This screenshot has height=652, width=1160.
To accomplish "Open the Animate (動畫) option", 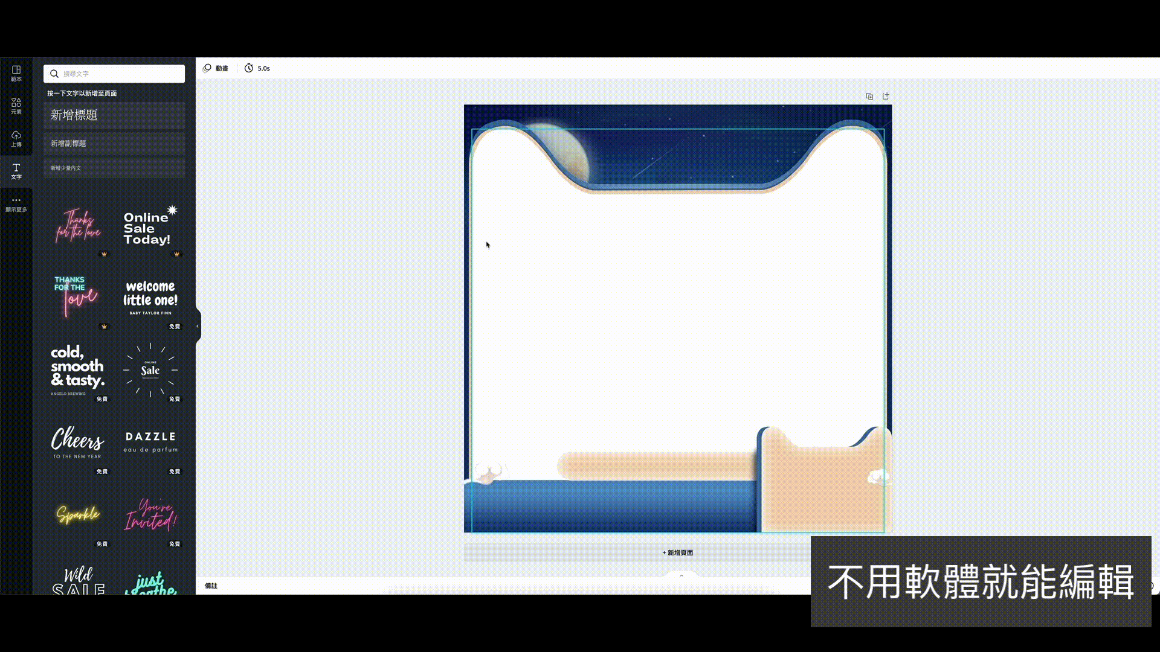I will (x=216, y=68).
